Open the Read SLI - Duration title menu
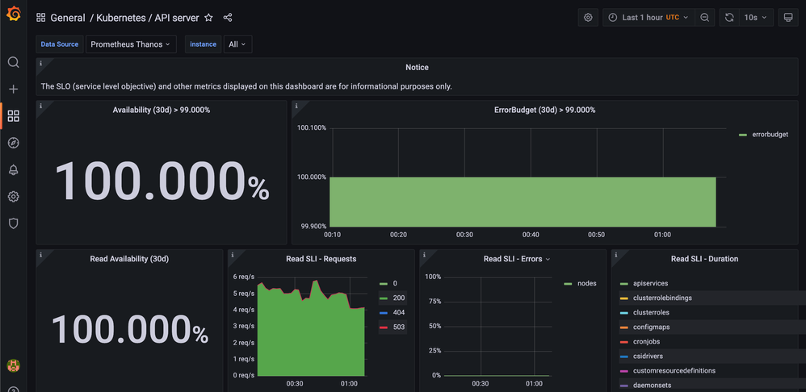 (705, 259)
